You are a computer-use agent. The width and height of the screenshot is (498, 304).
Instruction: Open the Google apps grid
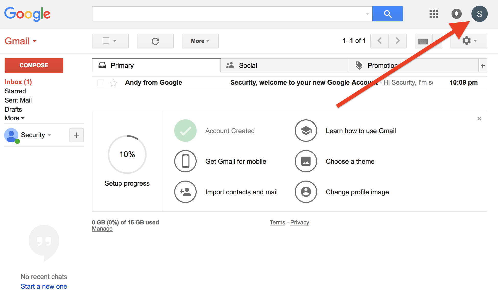point(433,14)
